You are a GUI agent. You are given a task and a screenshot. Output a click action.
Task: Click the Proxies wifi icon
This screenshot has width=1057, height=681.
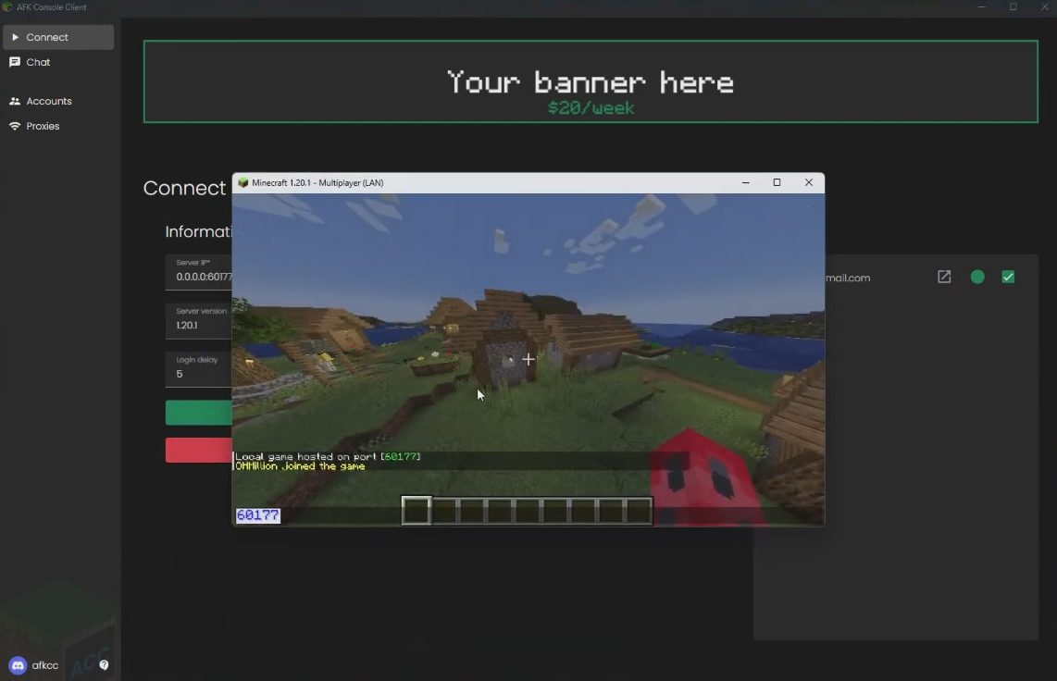[x=15, y=126]
